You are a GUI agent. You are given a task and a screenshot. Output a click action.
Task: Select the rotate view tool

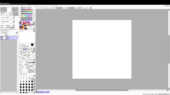pos(24,46)
